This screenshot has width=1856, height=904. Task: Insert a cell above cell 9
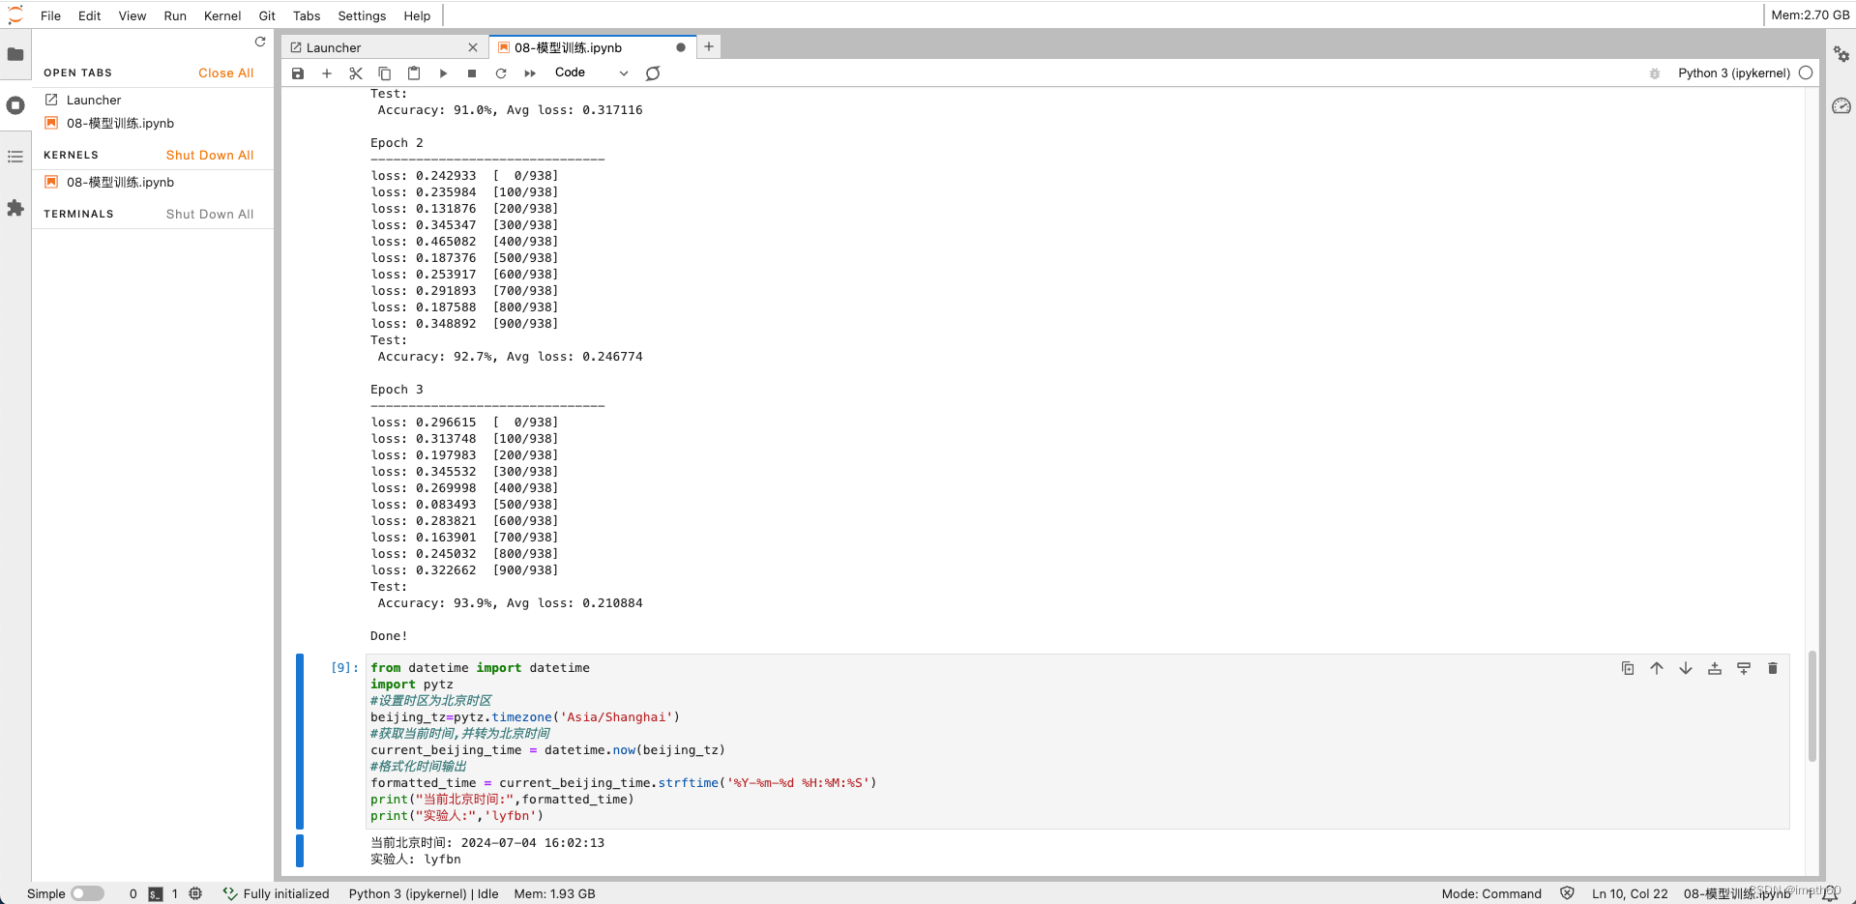pos(1715,668)
